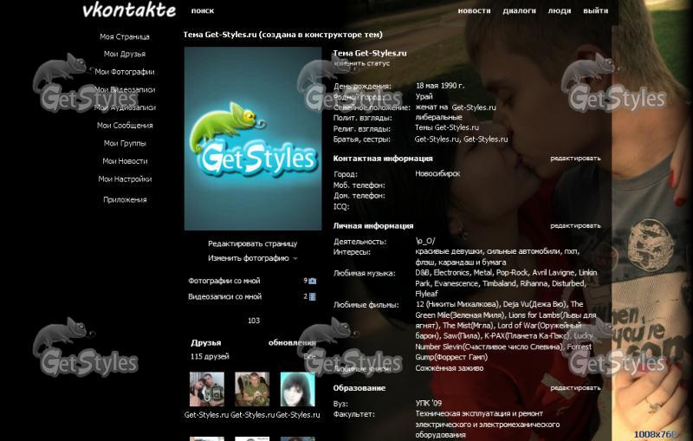
Task: Click the Get-Styles.ru spouse link
Action: tap(474, 107)
